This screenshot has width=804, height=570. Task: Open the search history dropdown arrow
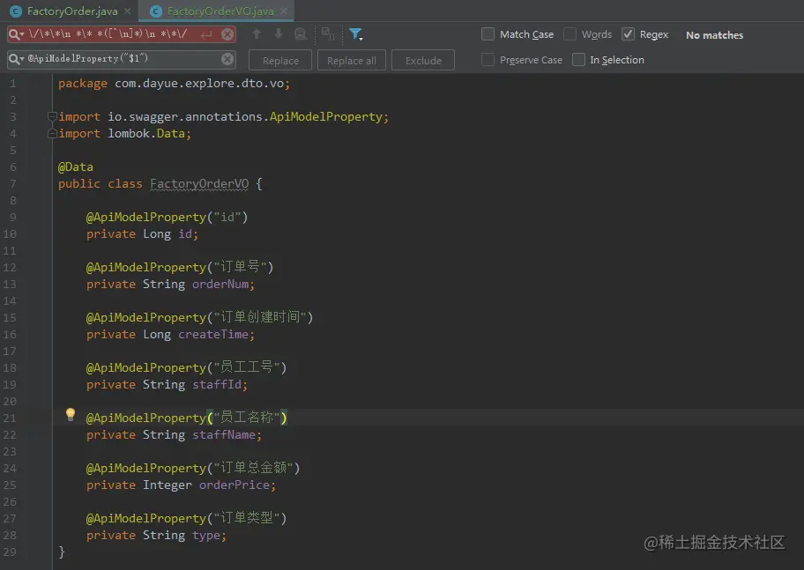[x=25, y=34]
